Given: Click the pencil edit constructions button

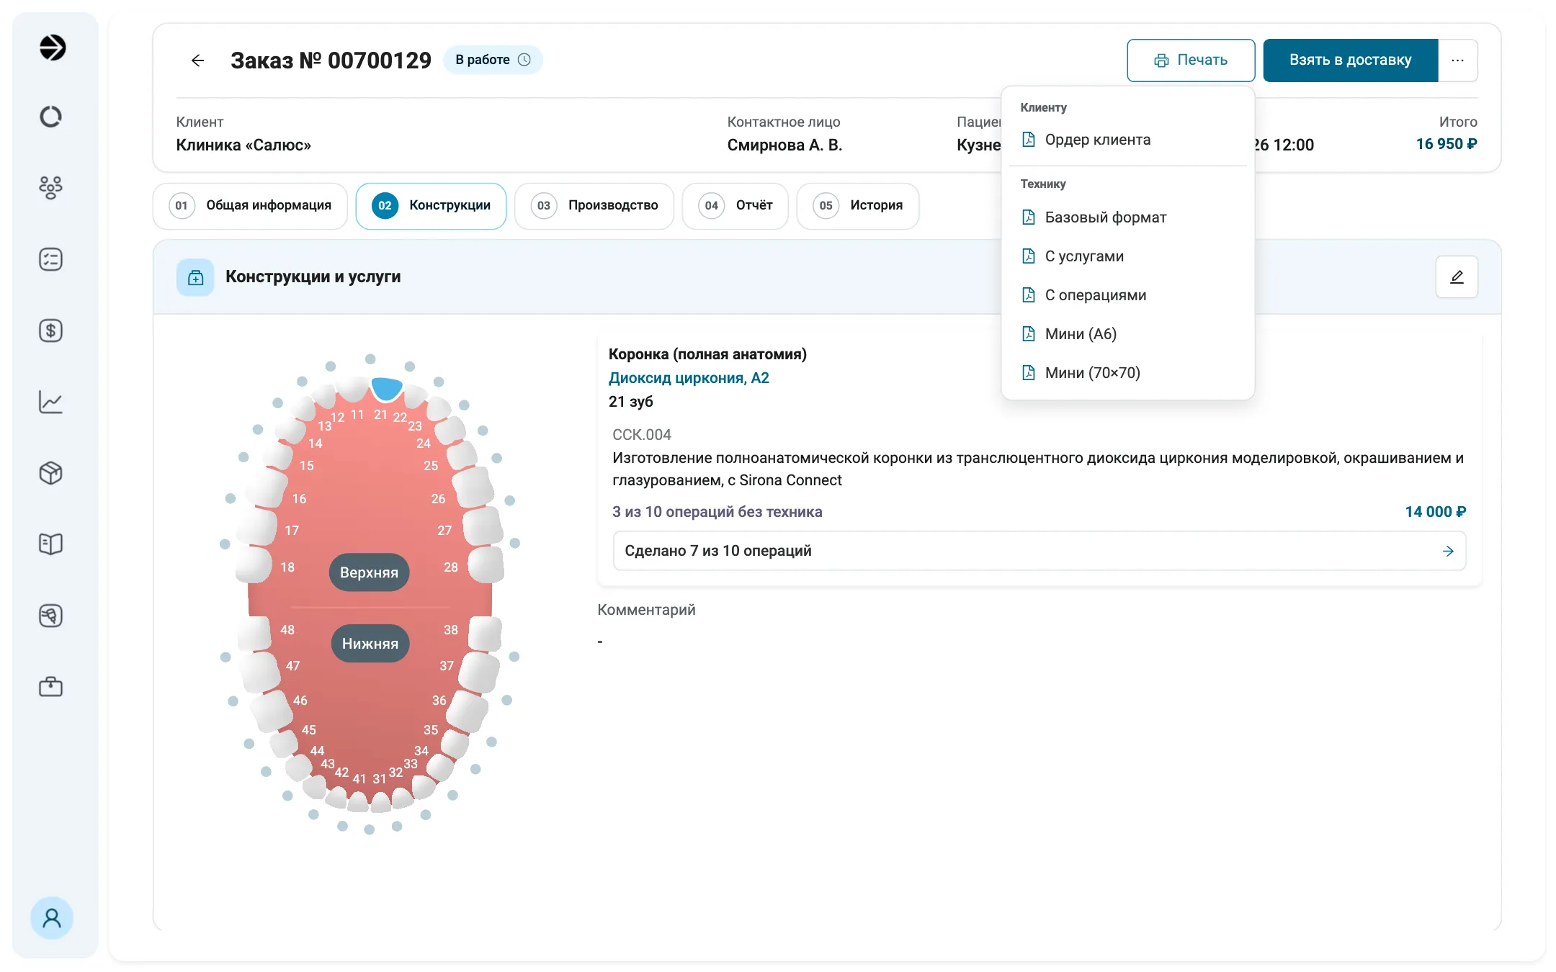Looking at the screenshot, I should tap(1457, 276).
